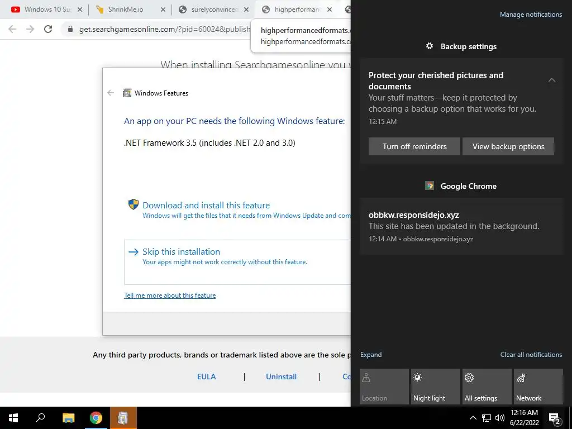Click the Chrome taskbar icon
Image resolution: width=572 pixels, height=429 pixels.
pos(96,418)
